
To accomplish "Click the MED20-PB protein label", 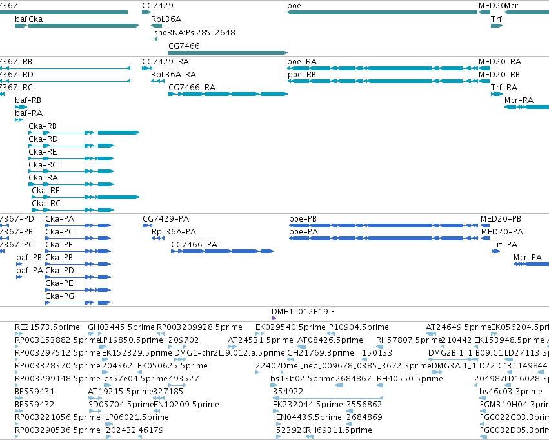I will (x=501, y=219).
